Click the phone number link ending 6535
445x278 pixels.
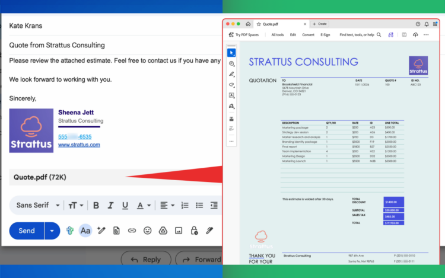[75, 136]
